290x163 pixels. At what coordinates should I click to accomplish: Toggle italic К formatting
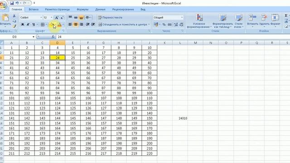(28, 24)
